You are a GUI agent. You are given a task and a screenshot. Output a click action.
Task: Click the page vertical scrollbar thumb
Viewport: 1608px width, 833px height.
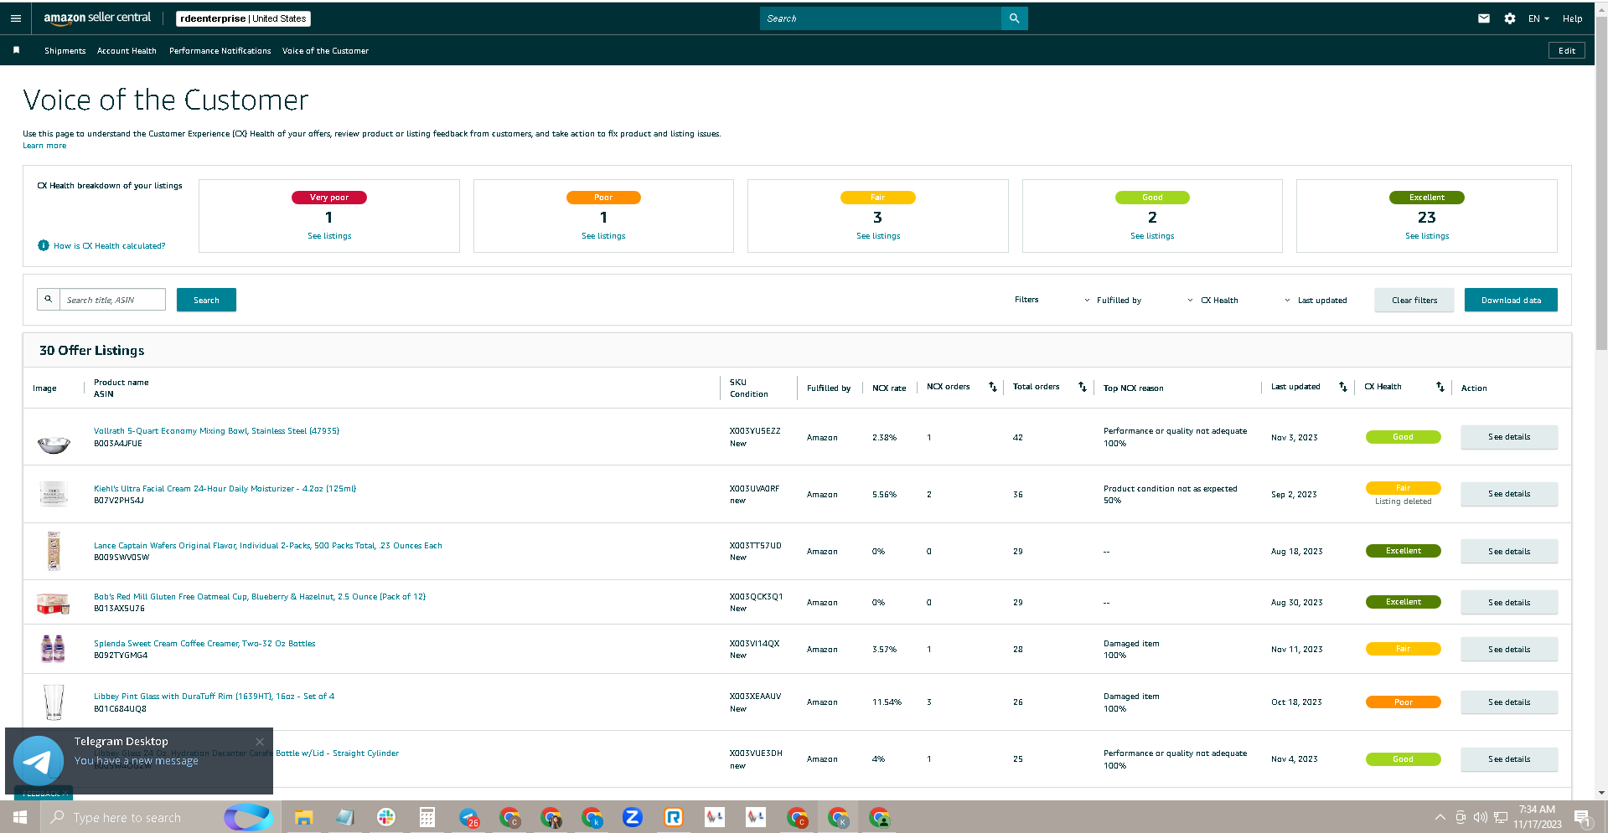pyautogui.click(x=1601, y=184)
